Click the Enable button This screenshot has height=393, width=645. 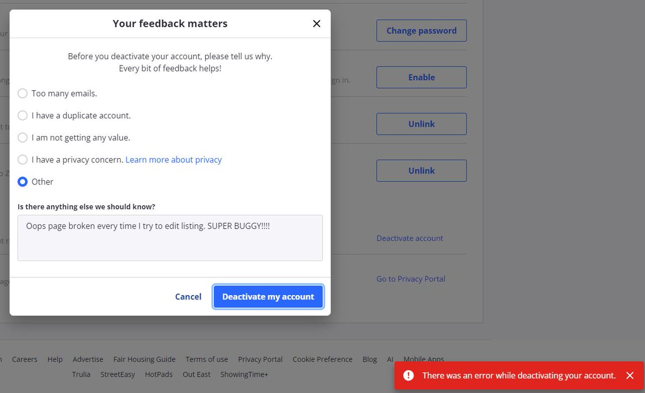point(421,77)
